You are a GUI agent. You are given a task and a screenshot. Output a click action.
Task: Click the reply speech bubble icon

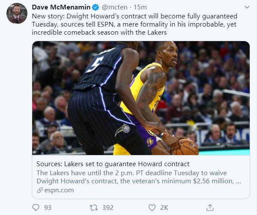(x=36, y=207)
